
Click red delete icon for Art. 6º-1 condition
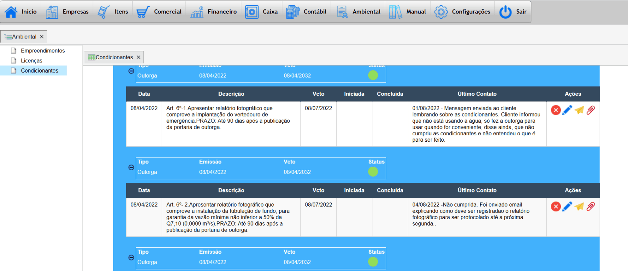(556, 110)
